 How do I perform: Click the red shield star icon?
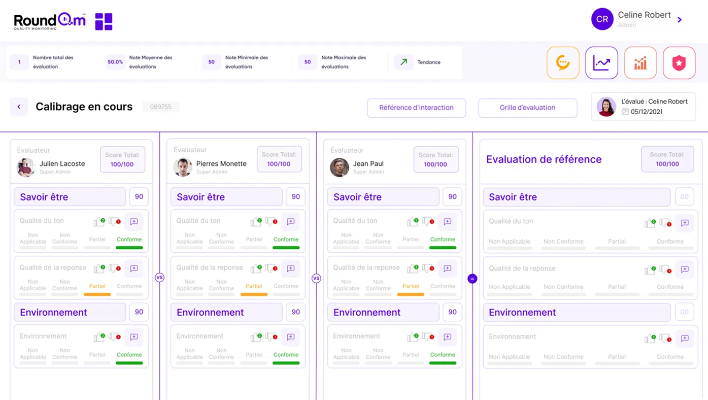pyautogui.click(x=679, y=63)
